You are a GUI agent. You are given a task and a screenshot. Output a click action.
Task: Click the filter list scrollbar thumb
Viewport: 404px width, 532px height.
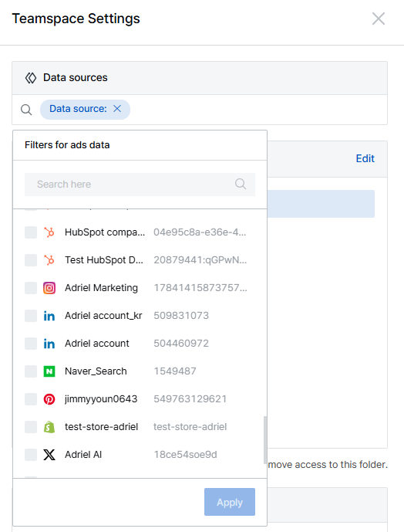point(265,440)
